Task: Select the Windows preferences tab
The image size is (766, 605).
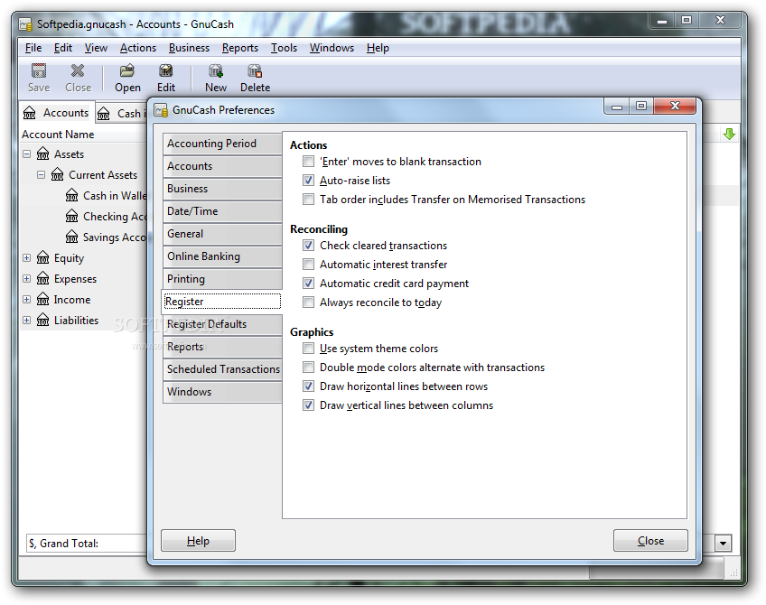Action: (x=222, y=392)
